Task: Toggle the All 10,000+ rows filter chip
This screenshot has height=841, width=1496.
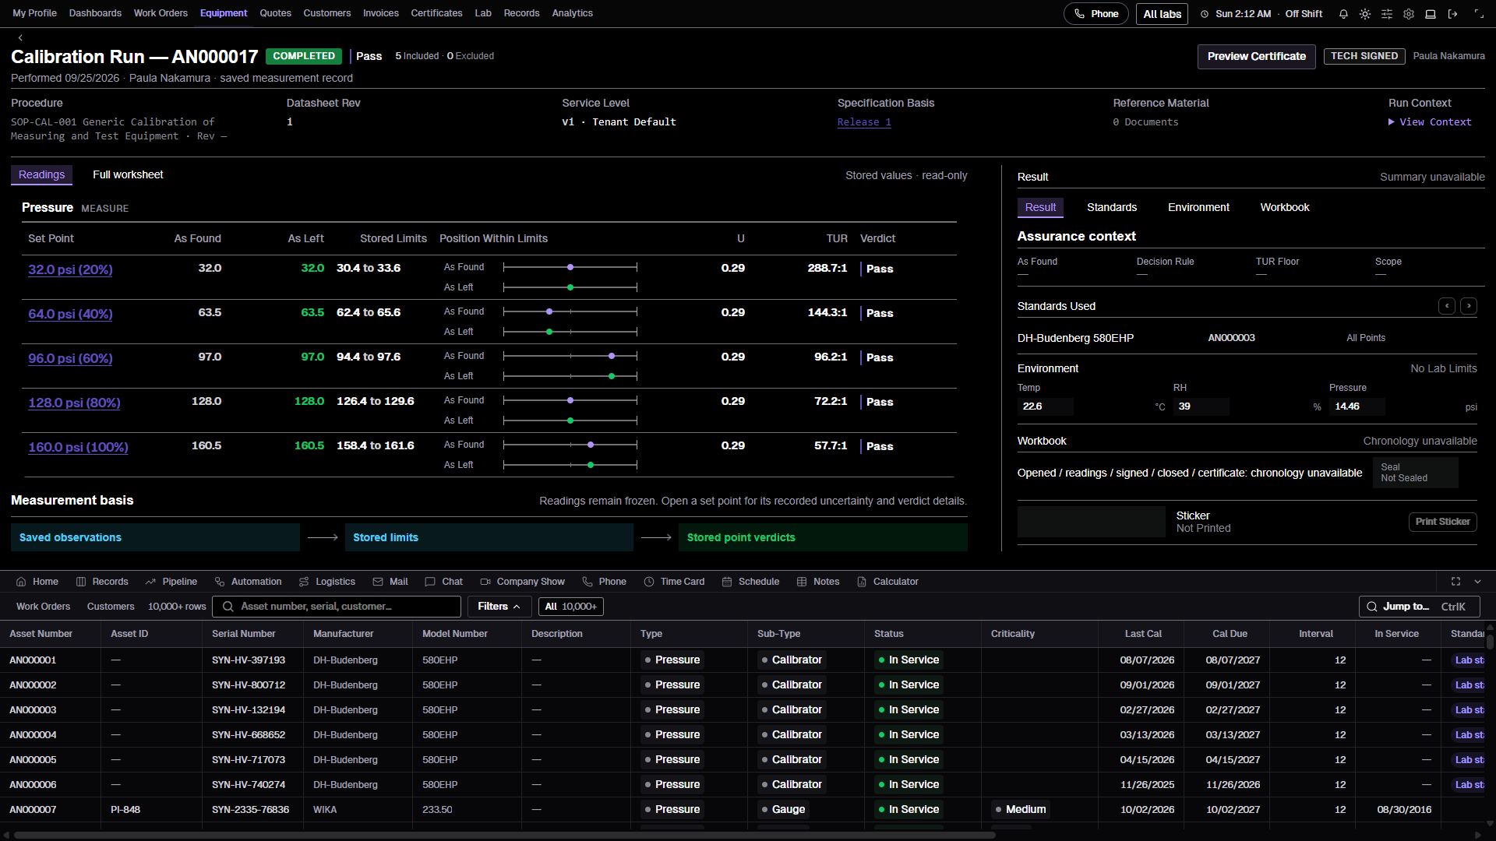Action: (570, 607)
